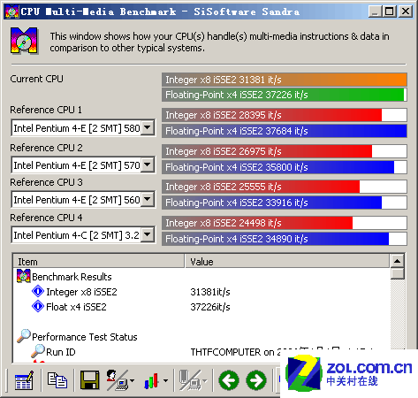The image size is (418, 398).
Task: Open the Reference CPU 4 dropdown arrow
Action: (x=148, y=234)
